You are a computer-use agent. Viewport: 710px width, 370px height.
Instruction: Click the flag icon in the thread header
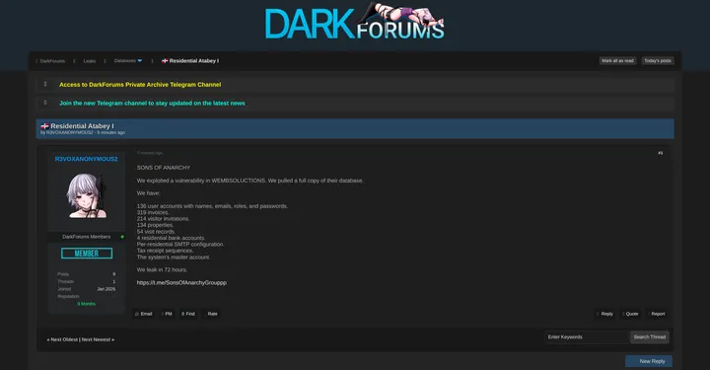coord(44,126)
